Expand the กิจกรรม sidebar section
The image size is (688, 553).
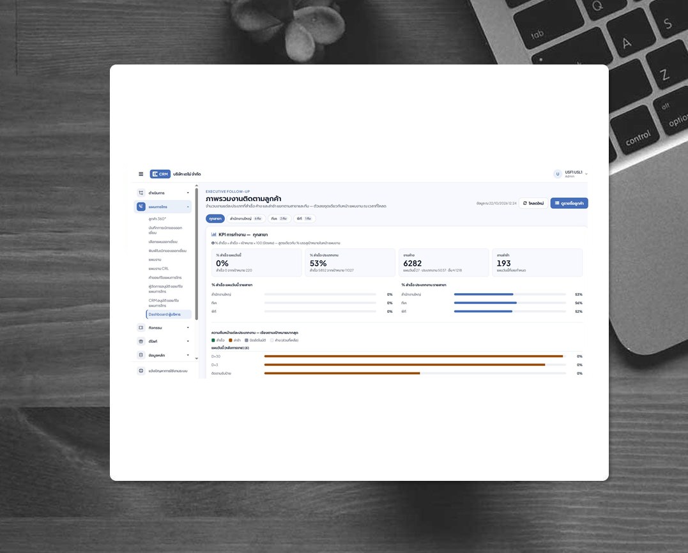coord(163,328)
